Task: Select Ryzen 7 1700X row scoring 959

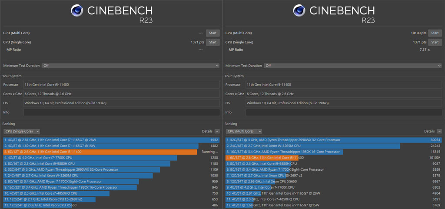Action: (111, 182)
